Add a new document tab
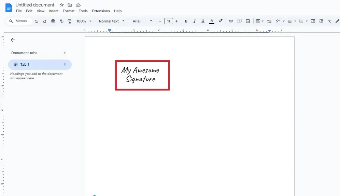Viewport: 340px width, 196px height. pos(65,53)
